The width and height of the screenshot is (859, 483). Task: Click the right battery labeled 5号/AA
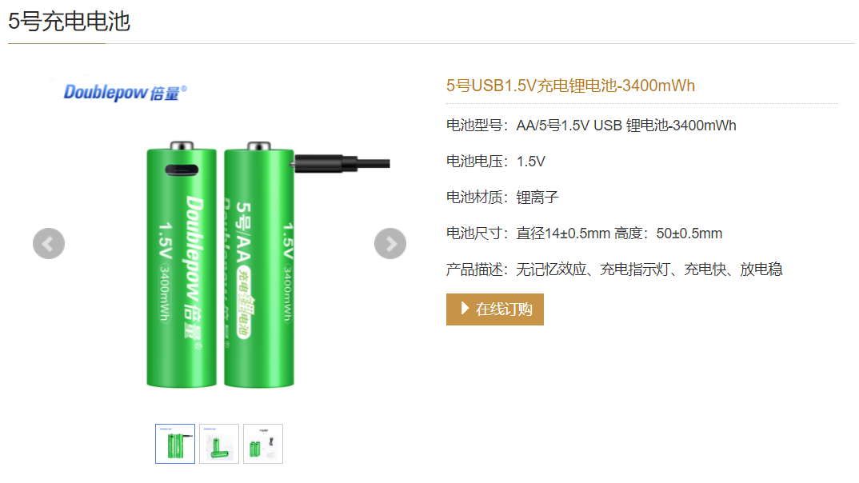[x=258, y=264]
